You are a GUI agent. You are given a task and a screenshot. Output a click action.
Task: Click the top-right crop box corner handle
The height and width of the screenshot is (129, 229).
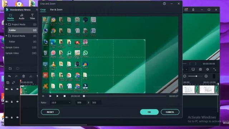pyautogui.click(x=145, y=40)
